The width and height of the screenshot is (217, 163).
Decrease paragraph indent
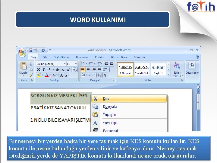pos(106,64)
